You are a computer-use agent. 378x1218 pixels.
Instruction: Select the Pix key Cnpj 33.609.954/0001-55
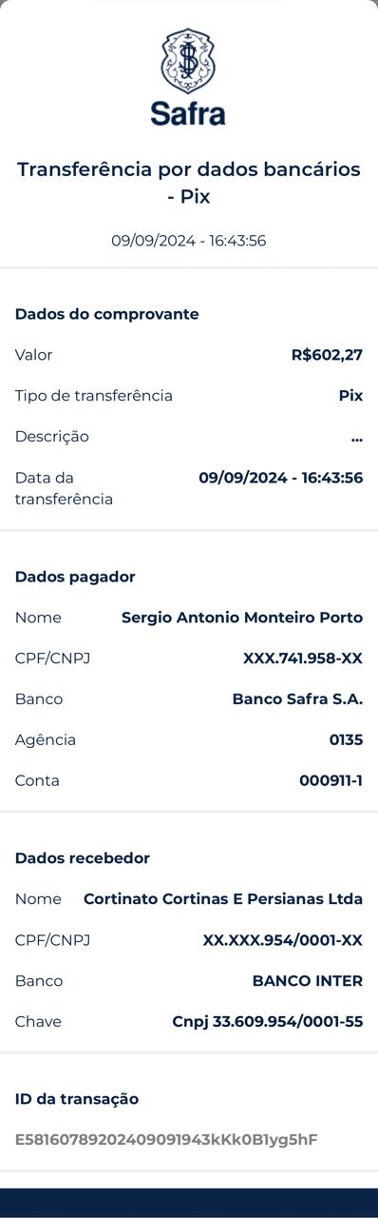[268, 1022]
